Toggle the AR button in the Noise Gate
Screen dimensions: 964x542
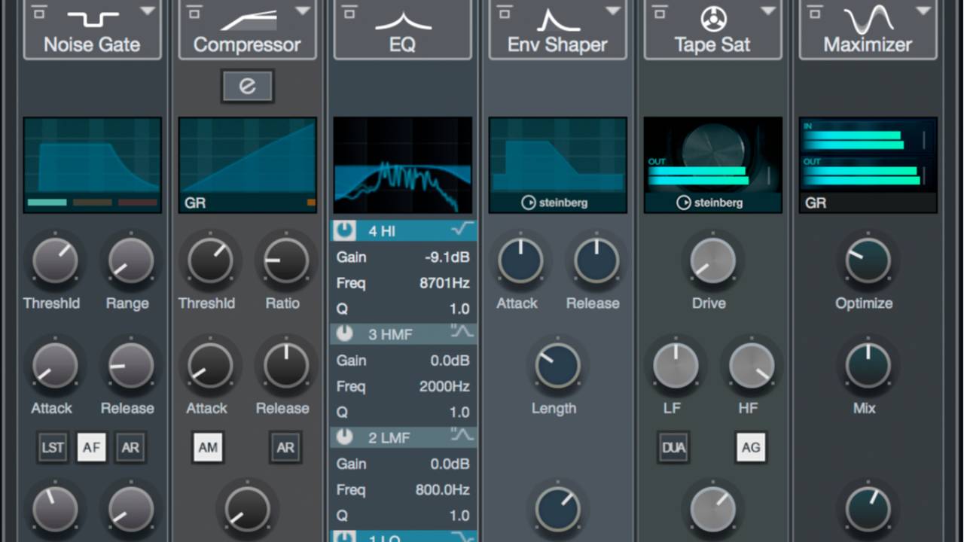130,447
